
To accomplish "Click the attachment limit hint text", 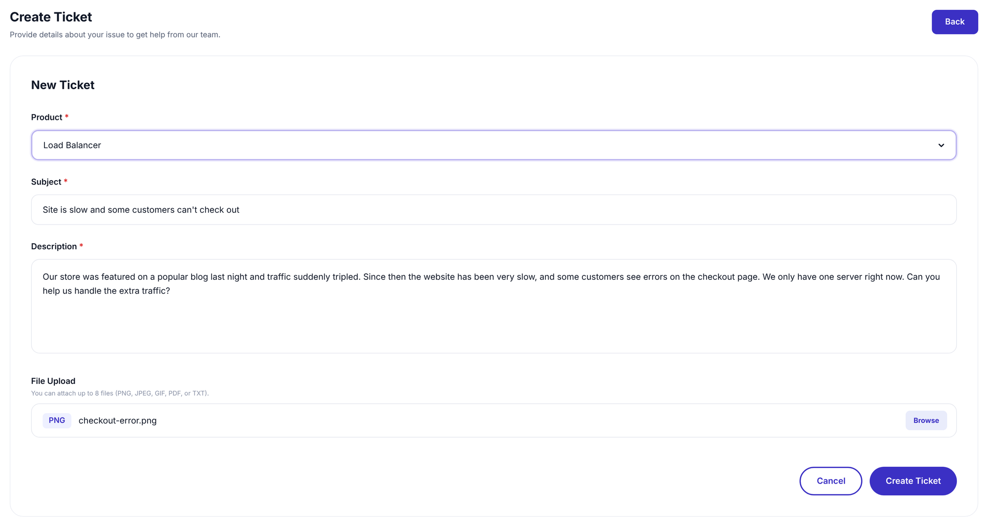I will tap(120, 393).
